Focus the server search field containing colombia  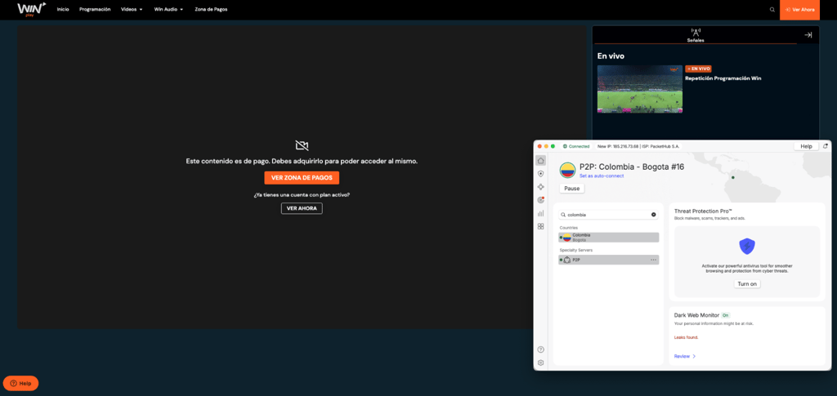[608, 215]
